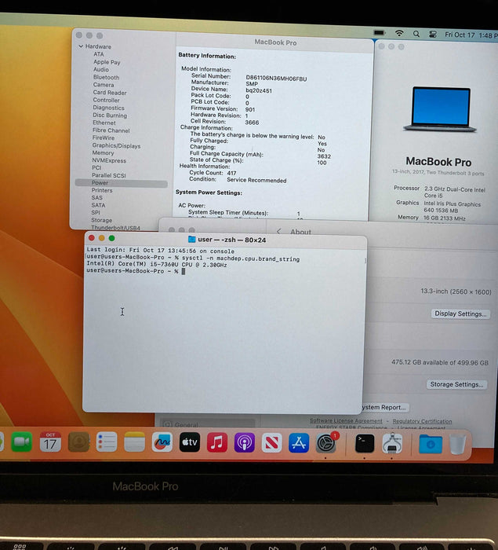Image resolution: width=498 pixels, height=550 pixels.
Task: Open System Information Dock icon
Action: (392, 443)
